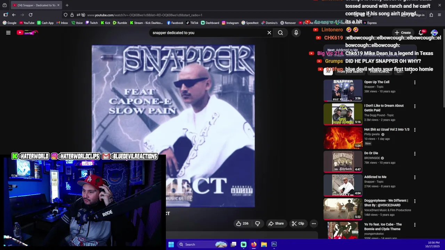445x250 pixels.
Task: Open the Hot Shit az Uzual fire thumbnail
Action: pos(343,138)
